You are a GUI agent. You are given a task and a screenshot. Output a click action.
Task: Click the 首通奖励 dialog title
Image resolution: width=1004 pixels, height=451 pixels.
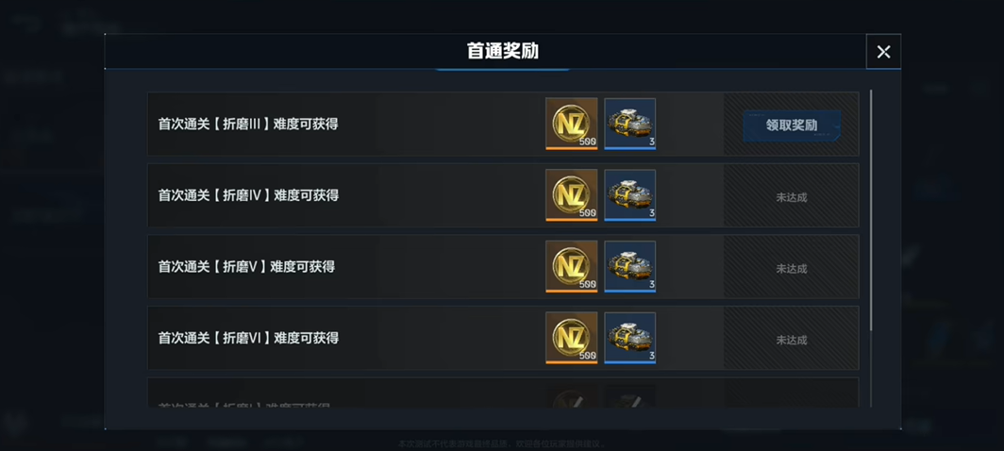(503, 52)
